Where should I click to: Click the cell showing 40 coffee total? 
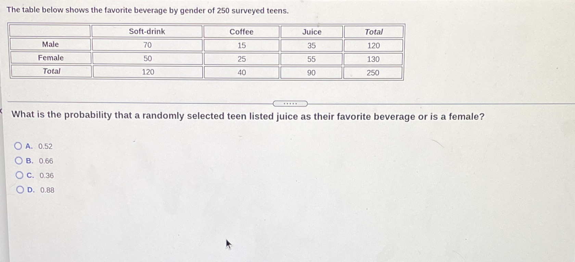coord(242,72)
